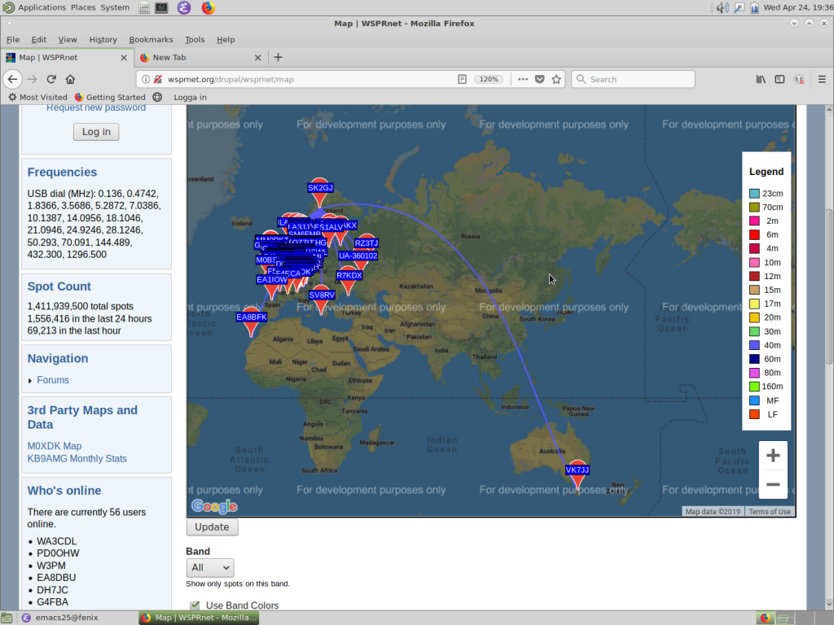Open Terms of Use map link
This screenshot has width=834, height=625.
coord(769,511)
